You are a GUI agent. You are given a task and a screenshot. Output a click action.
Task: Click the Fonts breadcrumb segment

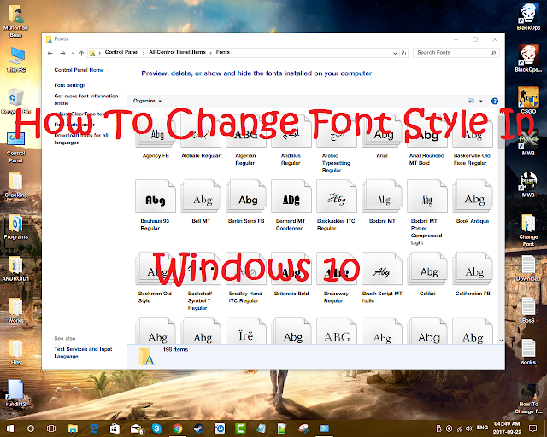pos(222,52)
